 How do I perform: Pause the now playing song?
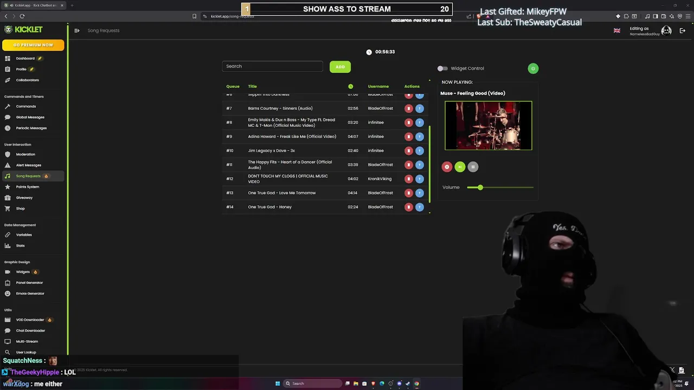[473, 167]
